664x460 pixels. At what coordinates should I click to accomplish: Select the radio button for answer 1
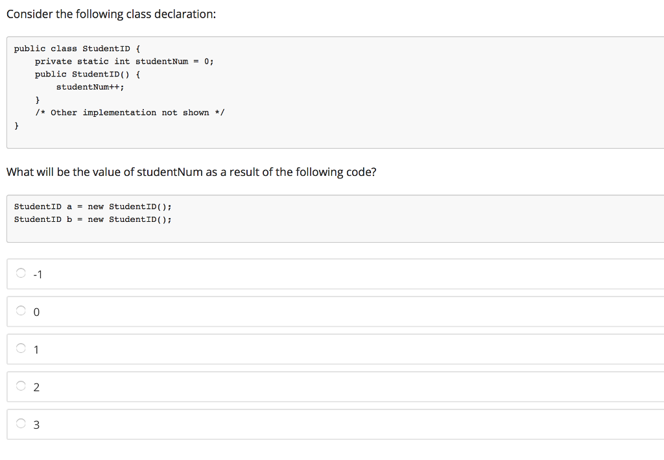(x=20, y=348)
